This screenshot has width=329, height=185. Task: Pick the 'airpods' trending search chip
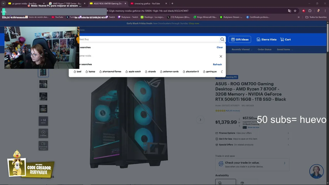pos(150,72)
